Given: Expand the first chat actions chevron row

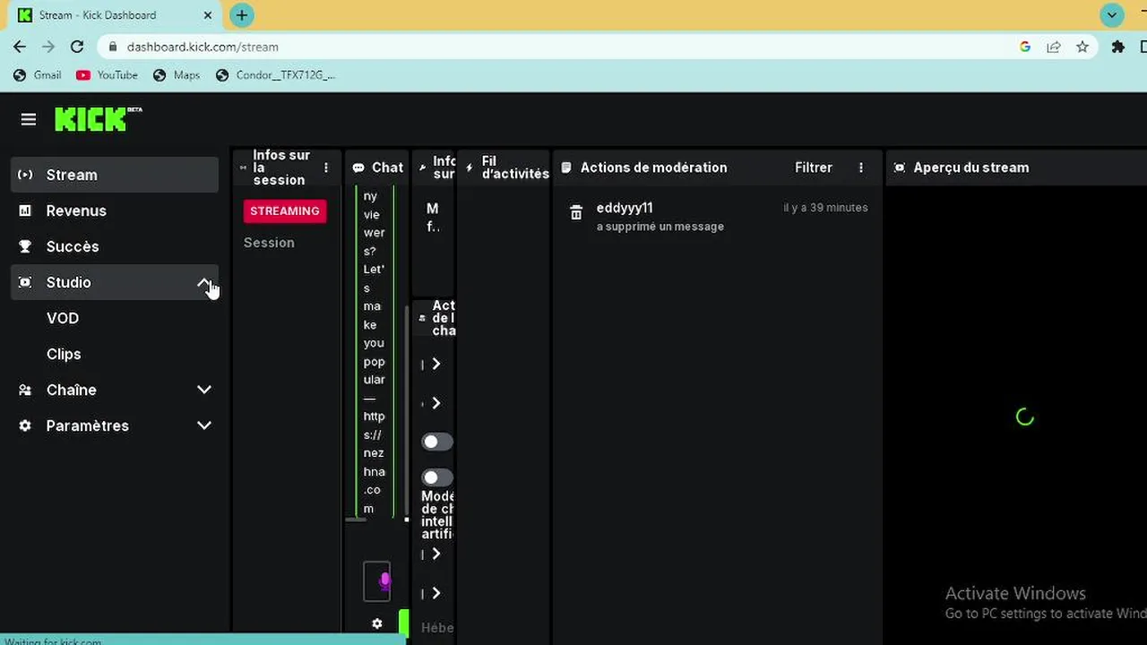Looking at the screenshot, I should click(436, 364).
